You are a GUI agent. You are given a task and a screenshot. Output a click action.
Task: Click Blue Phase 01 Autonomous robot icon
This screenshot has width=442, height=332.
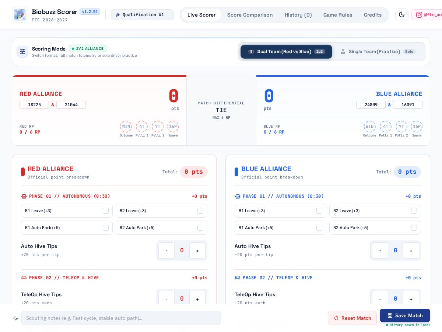coord(238,196)
